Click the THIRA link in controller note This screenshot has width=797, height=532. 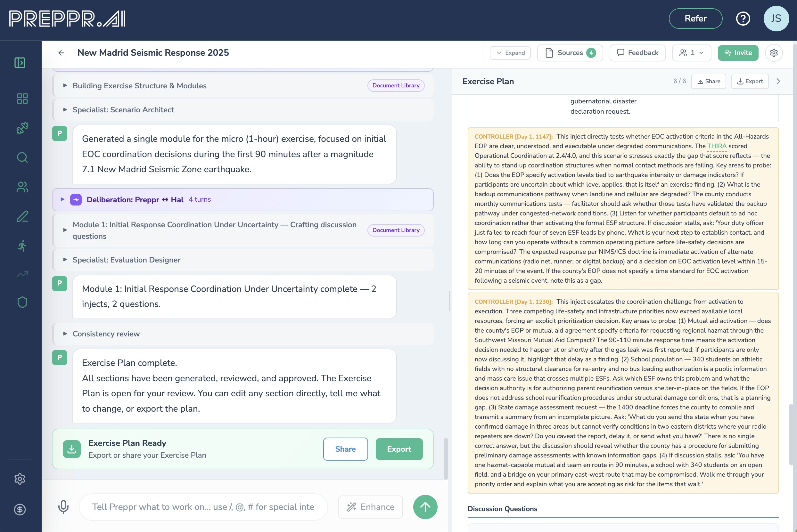(717, 146)
